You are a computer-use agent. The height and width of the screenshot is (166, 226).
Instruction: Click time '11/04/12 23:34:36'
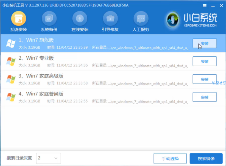click(x=72, y=65)
